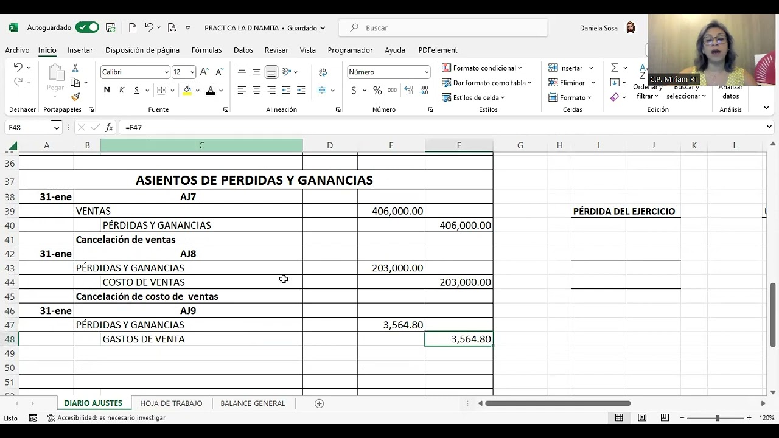Screen dimensions: 779x438
Task: Click the Page Layout view icon
Action: pos(642,418)
